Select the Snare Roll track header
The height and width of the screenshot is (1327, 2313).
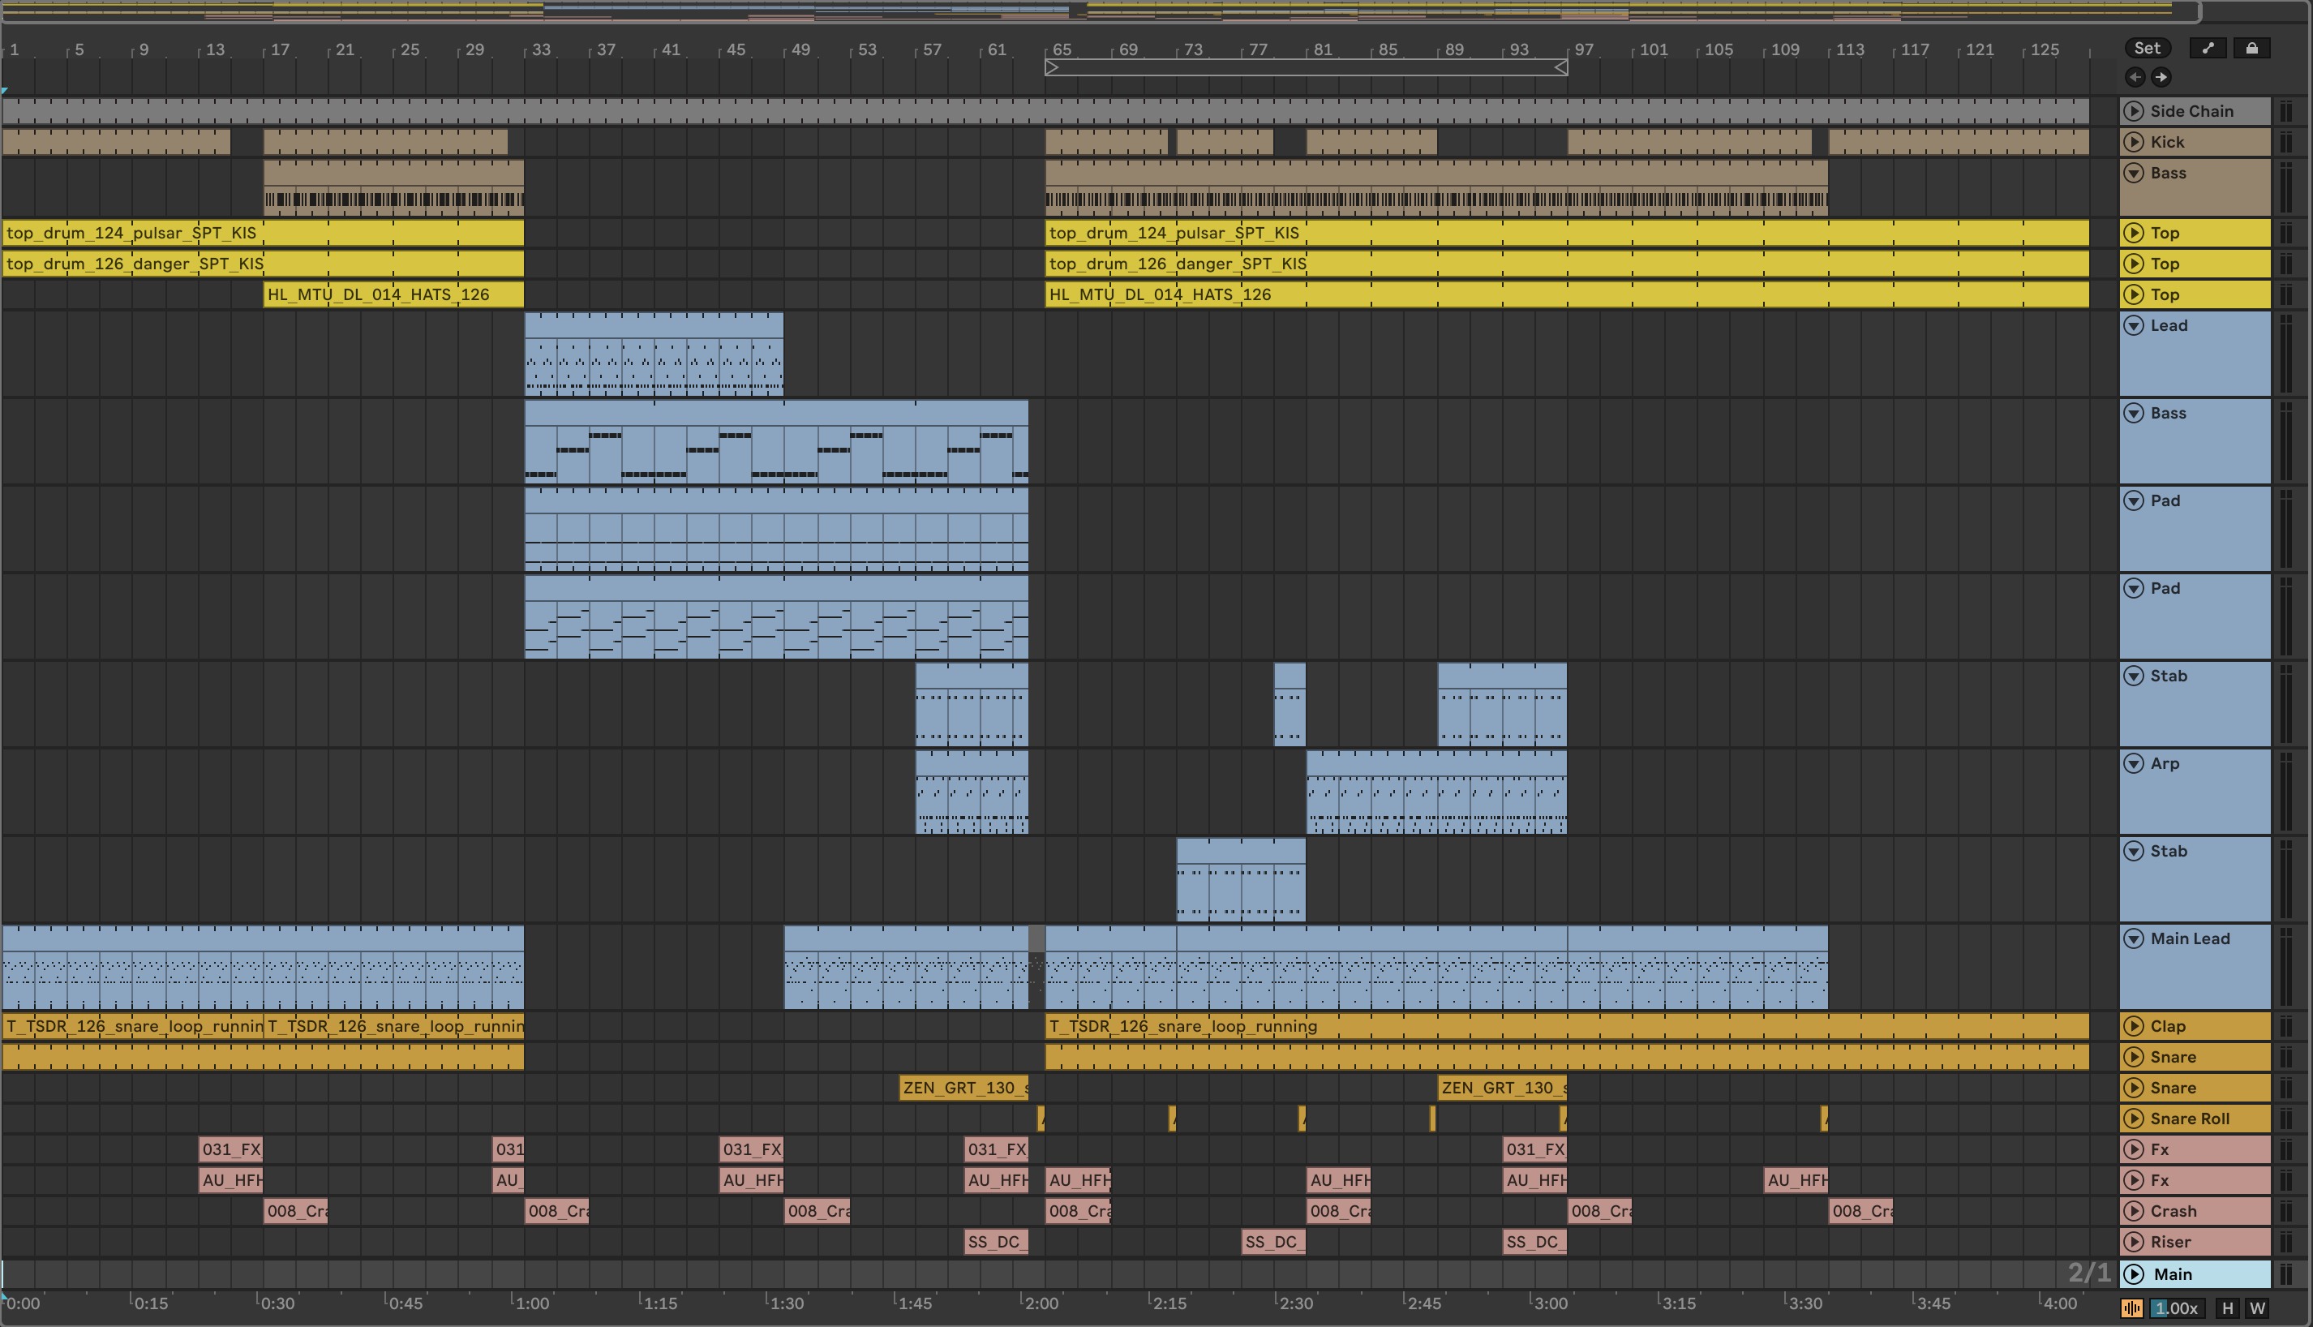[2195, 1119]
